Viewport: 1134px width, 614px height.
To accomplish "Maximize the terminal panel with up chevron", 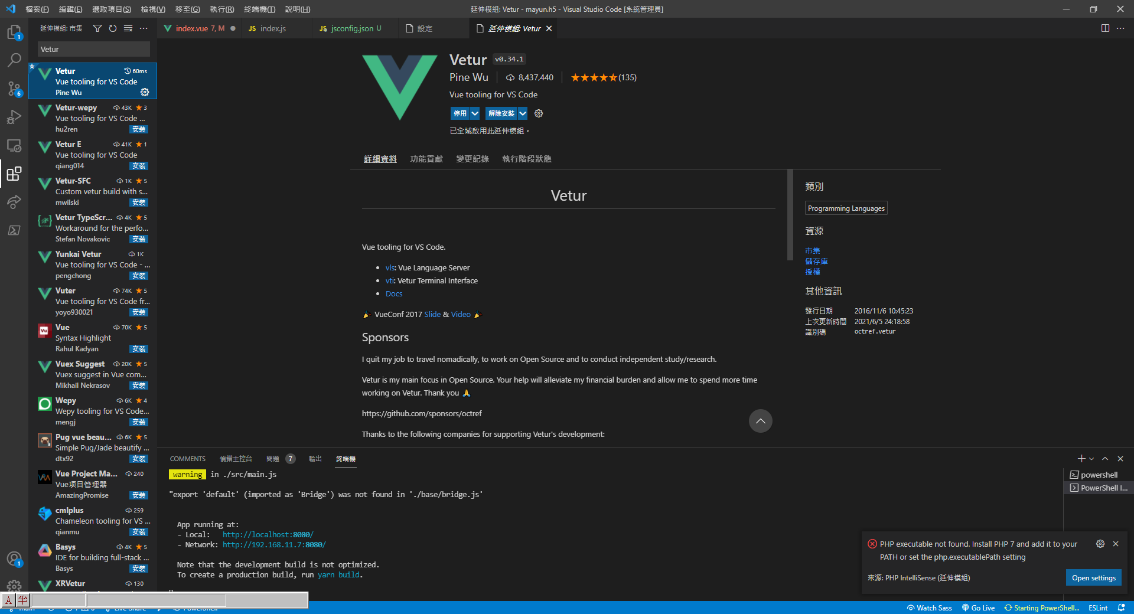I will pos(1105,459).
